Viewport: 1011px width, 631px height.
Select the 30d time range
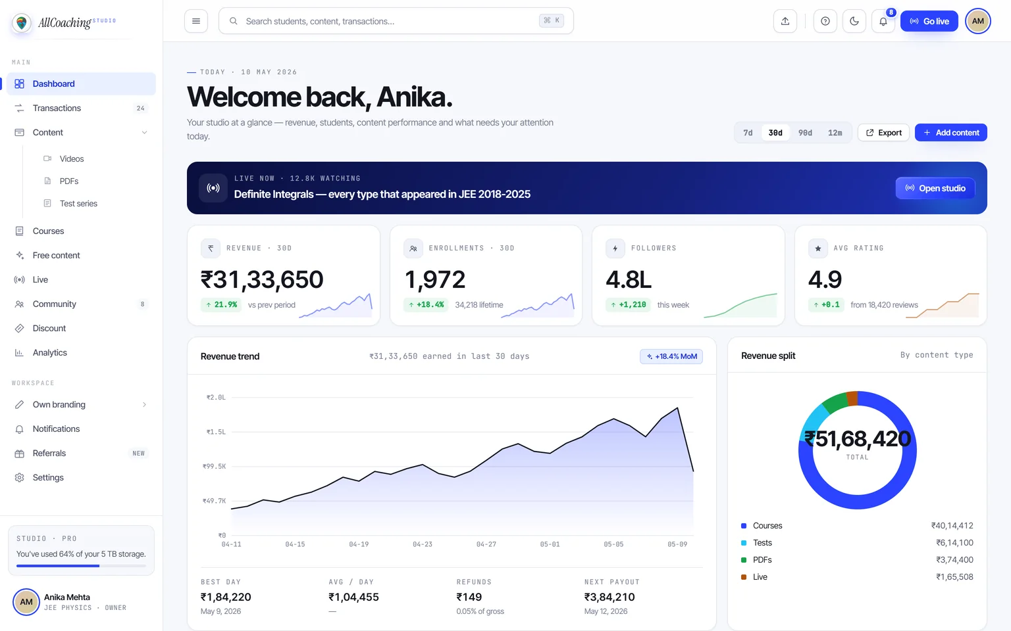pos(776,133)
